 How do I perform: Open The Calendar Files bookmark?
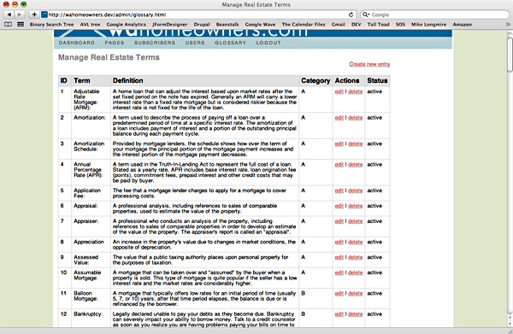click(x=304, y=25)
